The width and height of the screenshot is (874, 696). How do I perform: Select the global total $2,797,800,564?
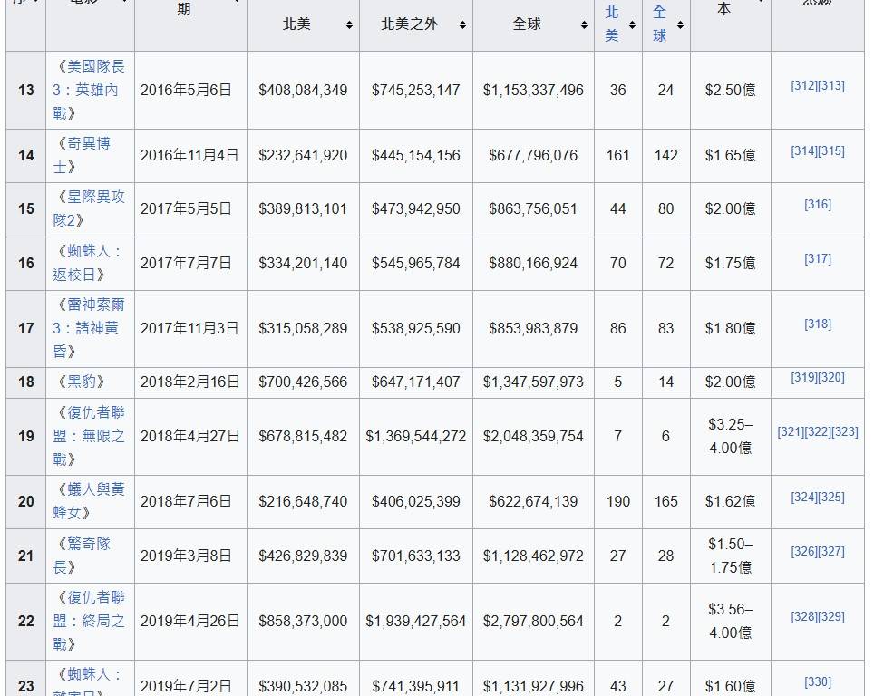pyautogui.click(x=533, y=620)
